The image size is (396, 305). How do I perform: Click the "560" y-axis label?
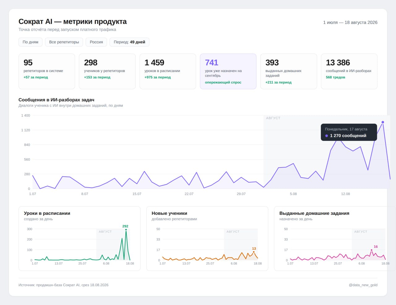(27, 159)
